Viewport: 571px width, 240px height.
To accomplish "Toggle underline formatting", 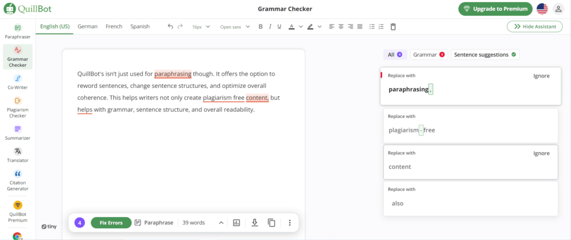I will coord(279,27).
